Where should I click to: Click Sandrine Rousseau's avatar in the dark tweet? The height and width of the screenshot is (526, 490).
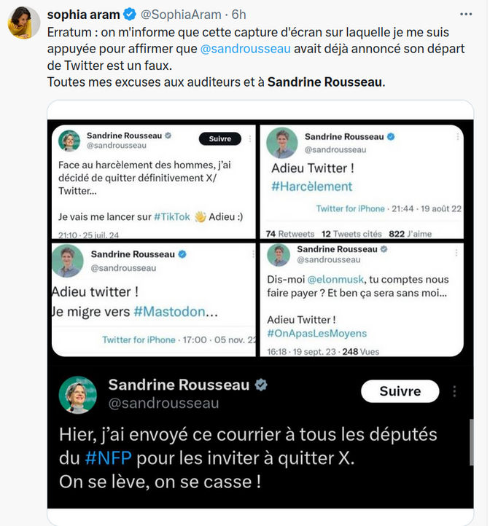tap(77, 395)
